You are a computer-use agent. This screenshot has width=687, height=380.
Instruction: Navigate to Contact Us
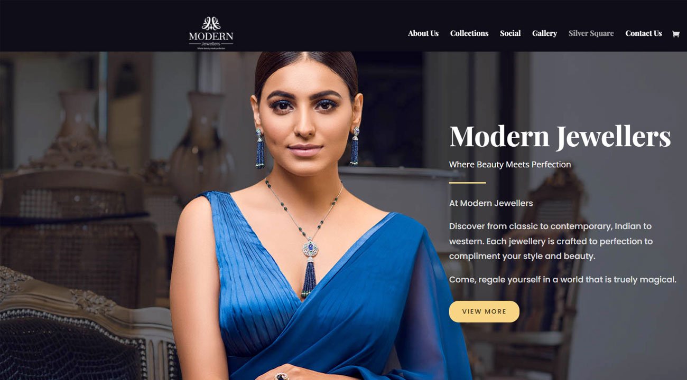(644, 33)
